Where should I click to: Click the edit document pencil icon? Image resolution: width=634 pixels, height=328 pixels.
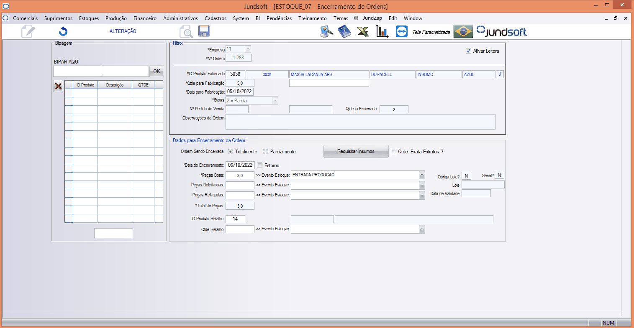point(28,31)
